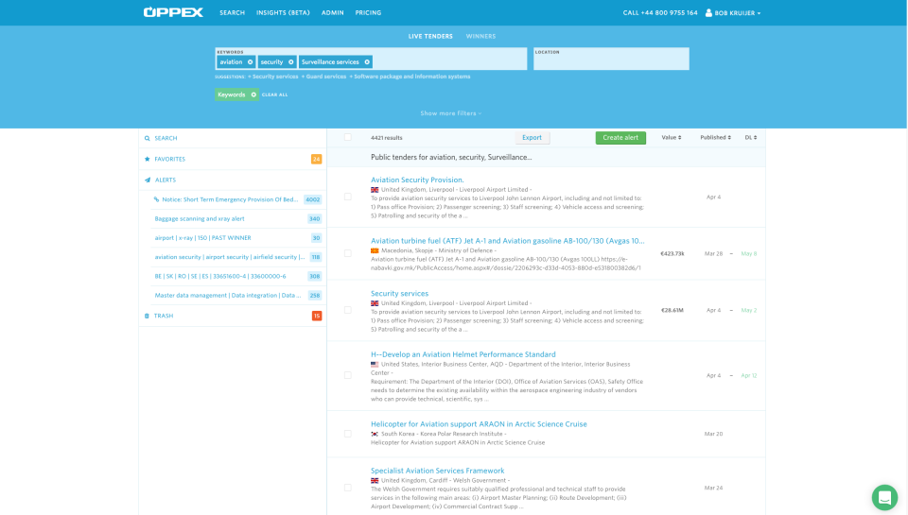Click the 340 badge on Baggage scanning alert
This screenshot has width=908, height=515.
[x=314, y=218]
